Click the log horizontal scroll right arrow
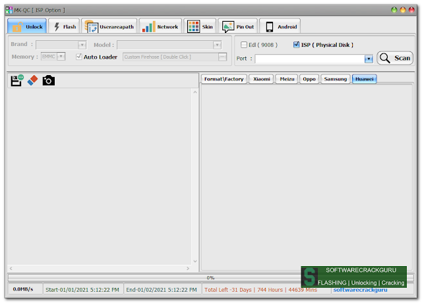The width and height of the screenshot is (422, 303). (188, 268)
